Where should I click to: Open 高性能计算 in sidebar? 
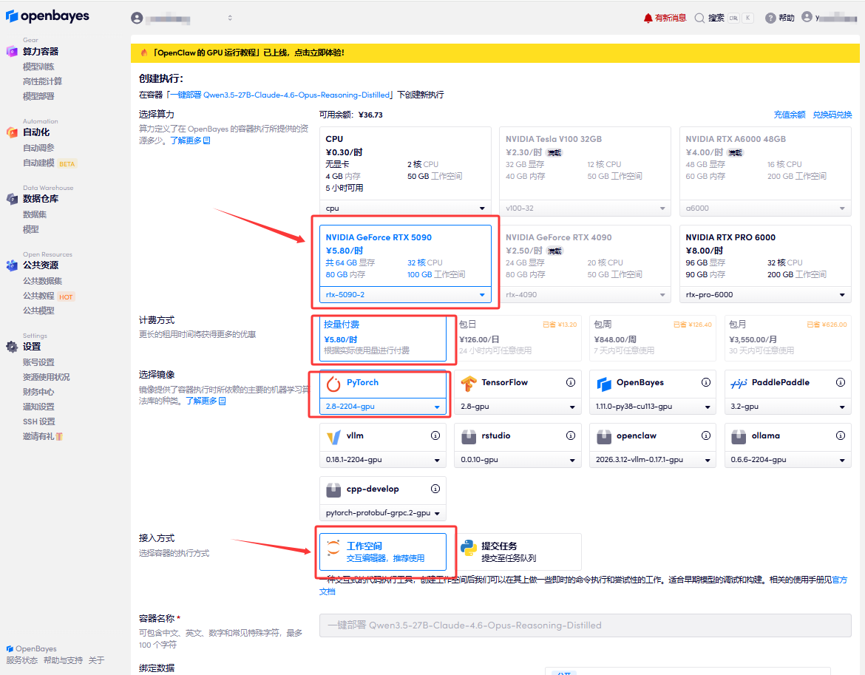click(x=42, y=81)
